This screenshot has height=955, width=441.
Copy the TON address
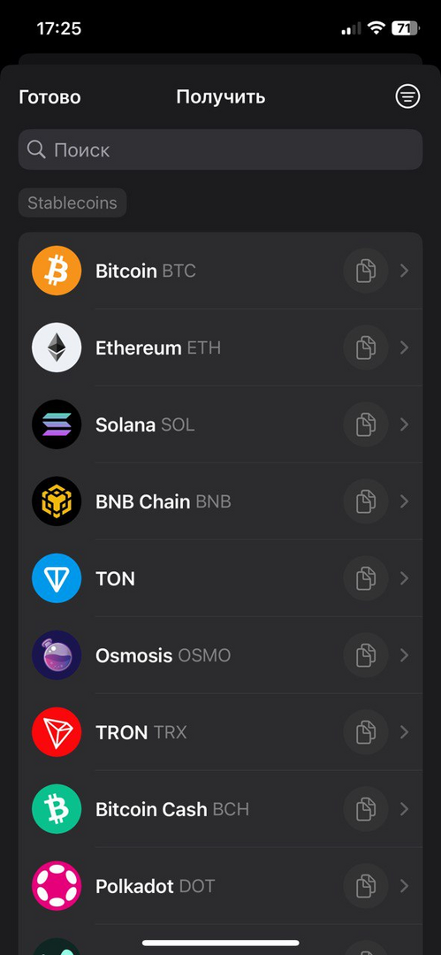pos(366,578)
